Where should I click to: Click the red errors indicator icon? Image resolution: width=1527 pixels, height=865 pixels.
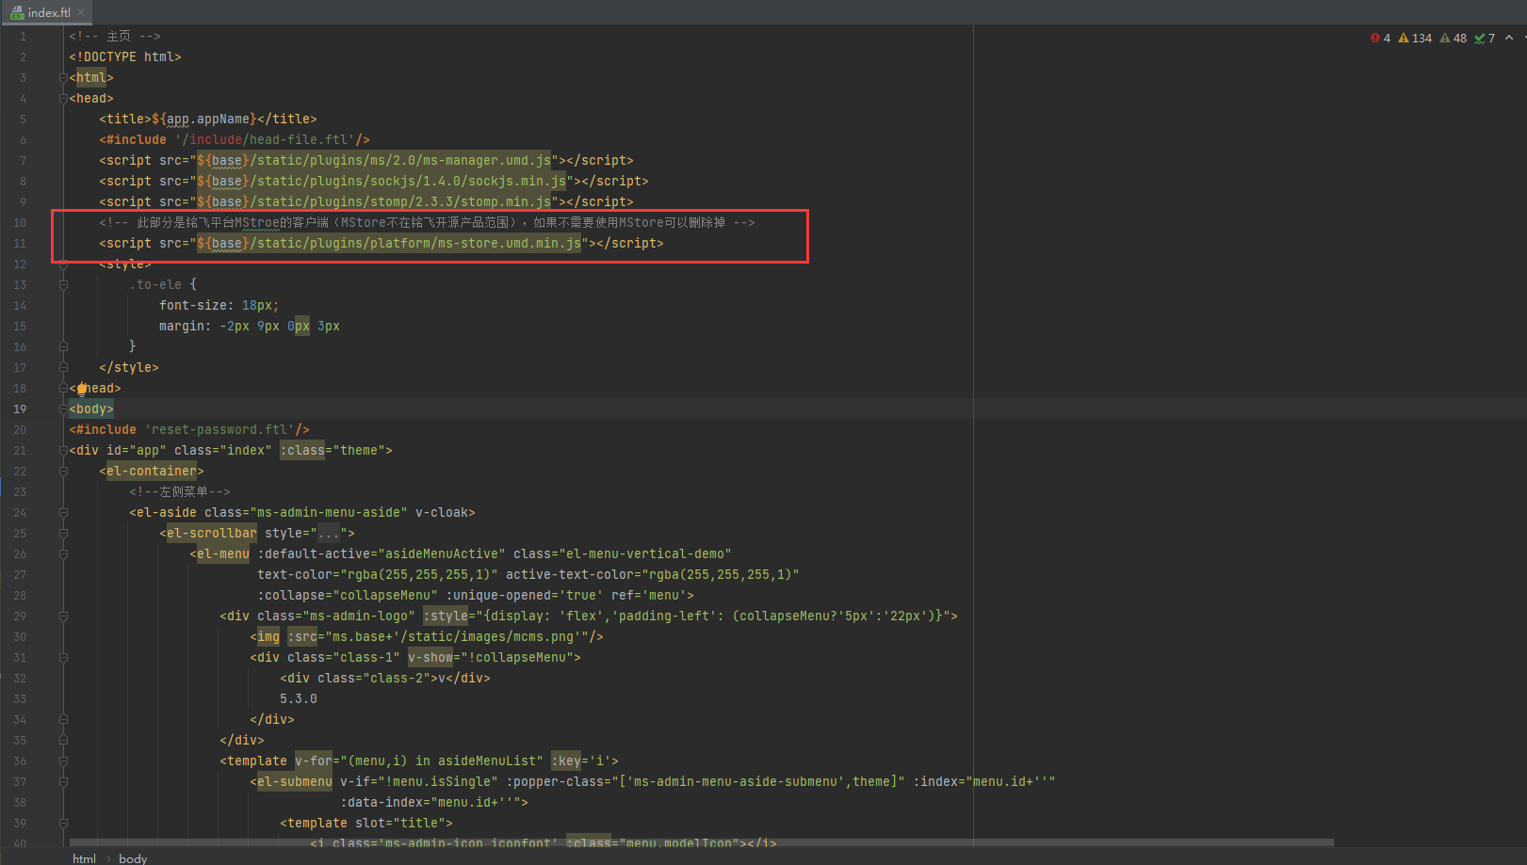(x=1375, y=38)
